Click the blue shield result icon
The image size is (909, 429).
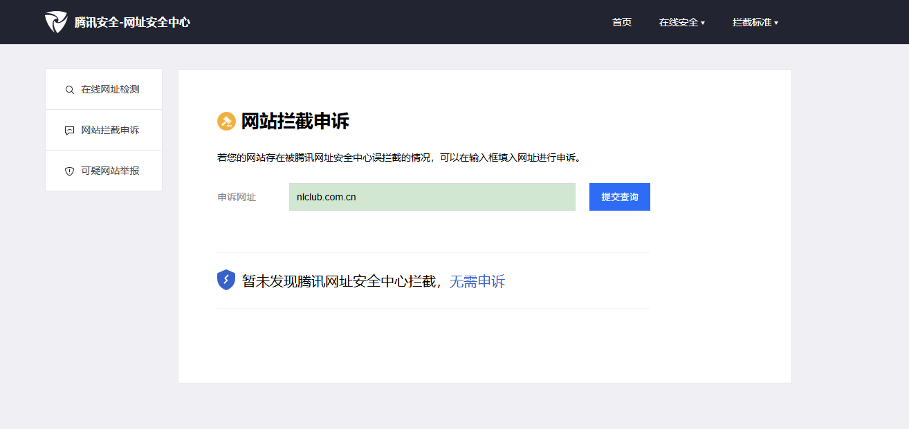[x=226, y=280]
